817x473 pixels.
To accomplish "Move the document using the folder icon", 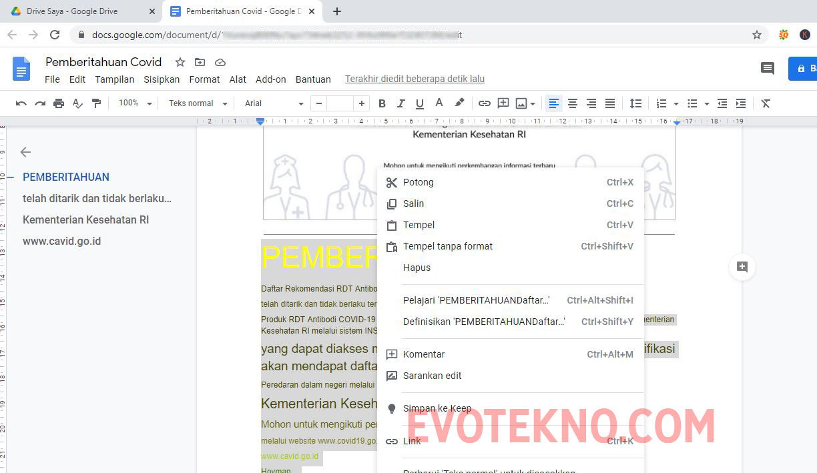I will (x=200, y=62).
